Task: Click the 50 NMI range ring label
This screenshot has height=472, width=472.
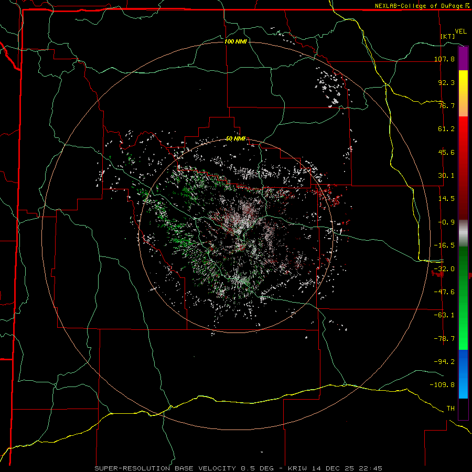Action: [x=236, y=139]
